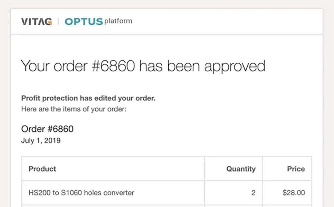The width and height of the screenshot is (334, 207).
Task: Click the $28.00 price cell
Action: pyautogui.click(x=293, y=192)
